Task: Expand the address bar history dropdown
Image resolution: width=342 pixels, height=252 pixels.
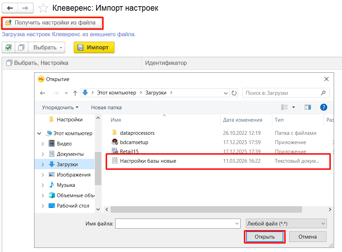Action: pos(226,93)
